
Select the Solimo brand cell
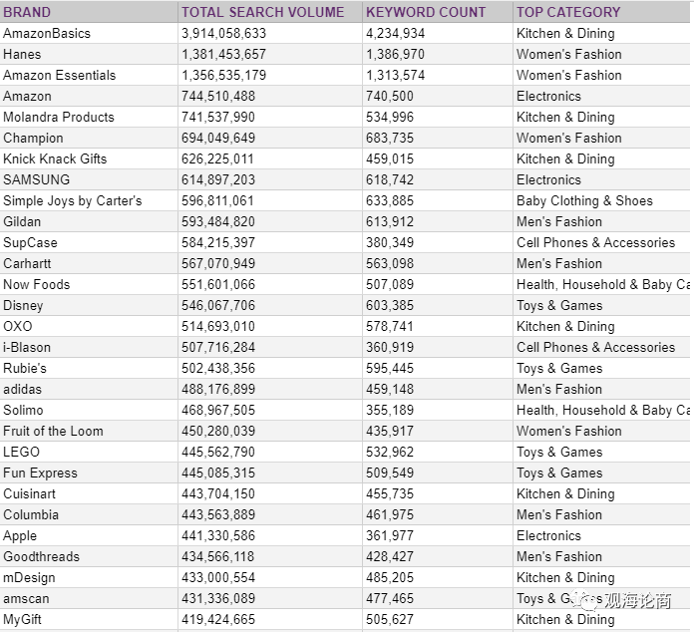pos(89,410)
